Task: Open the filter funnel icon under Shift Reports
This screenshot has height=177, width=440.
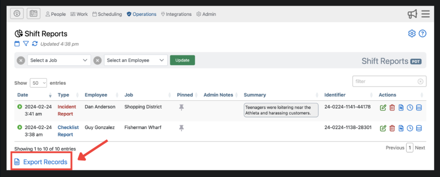Action: [x=26, y=43]
